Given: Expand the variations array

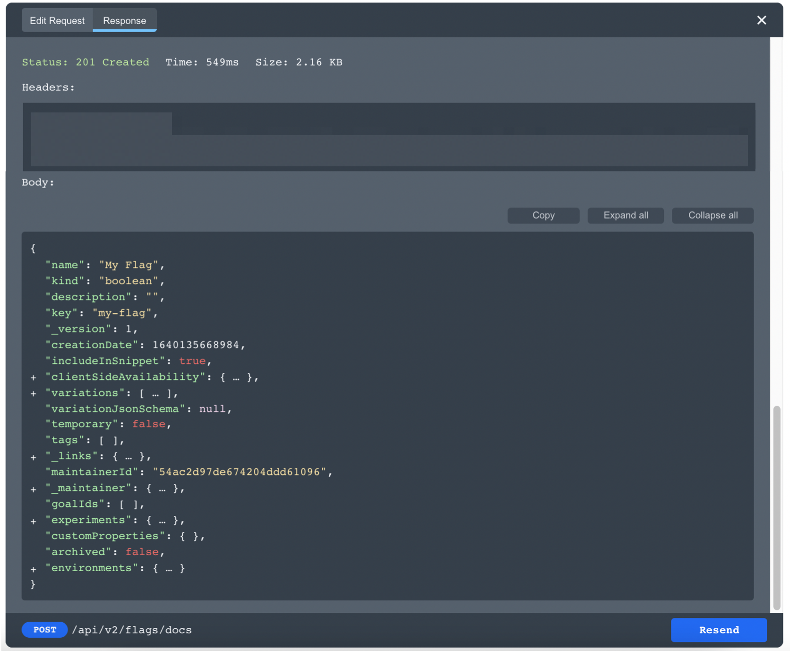Looking at the screenshot, I should click(x=33, y=394).
